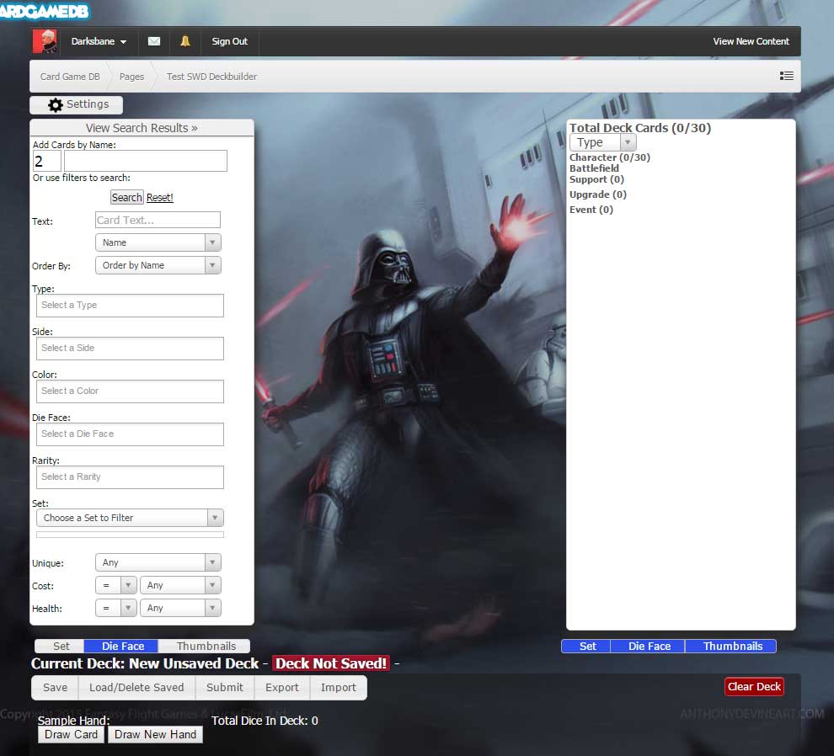Switch search panel to Thumbnails view
Viewport: 834px width, 756px height.
coord(205,646)
